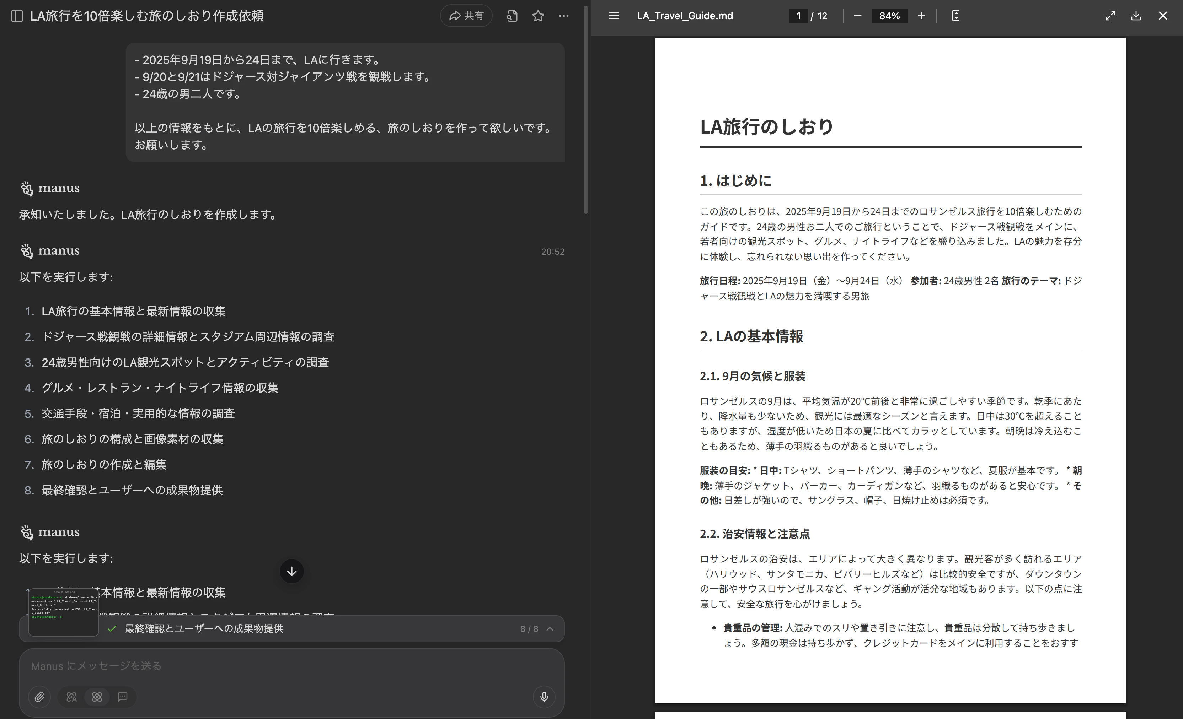This screenshot has width=1183, height=719.
Task: Expand the document viewer to fullscreen
Action: [x=1110, y=16]
